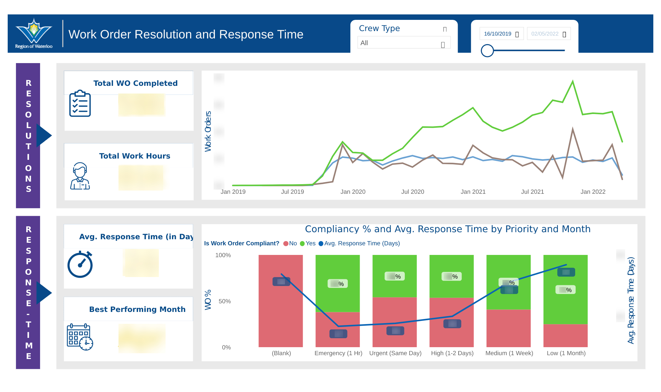The width and height of the screenshot is (661, 392).
Task: Toggle the 'No' legend item in the compliance chart
Action: click(x=290, y=243)
